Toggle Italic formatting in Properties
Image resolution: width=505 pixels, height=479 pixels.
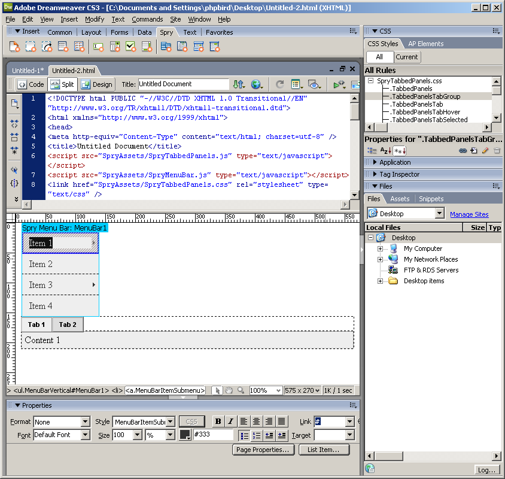(x=230, y=422)
